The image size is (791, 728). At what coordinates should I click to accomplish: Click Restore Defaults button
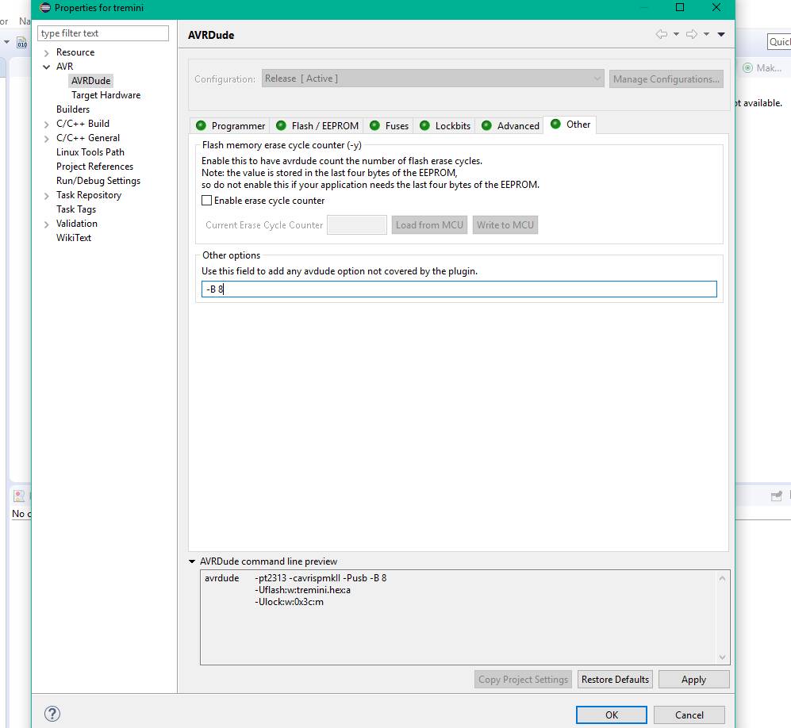tap(615, 680)
